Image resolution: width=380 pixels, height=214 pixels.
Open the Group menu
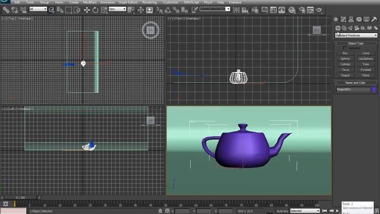(x=45, y=2)
